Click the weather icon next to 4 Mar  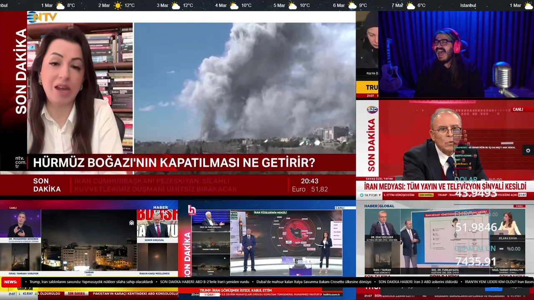click(234, 5)
